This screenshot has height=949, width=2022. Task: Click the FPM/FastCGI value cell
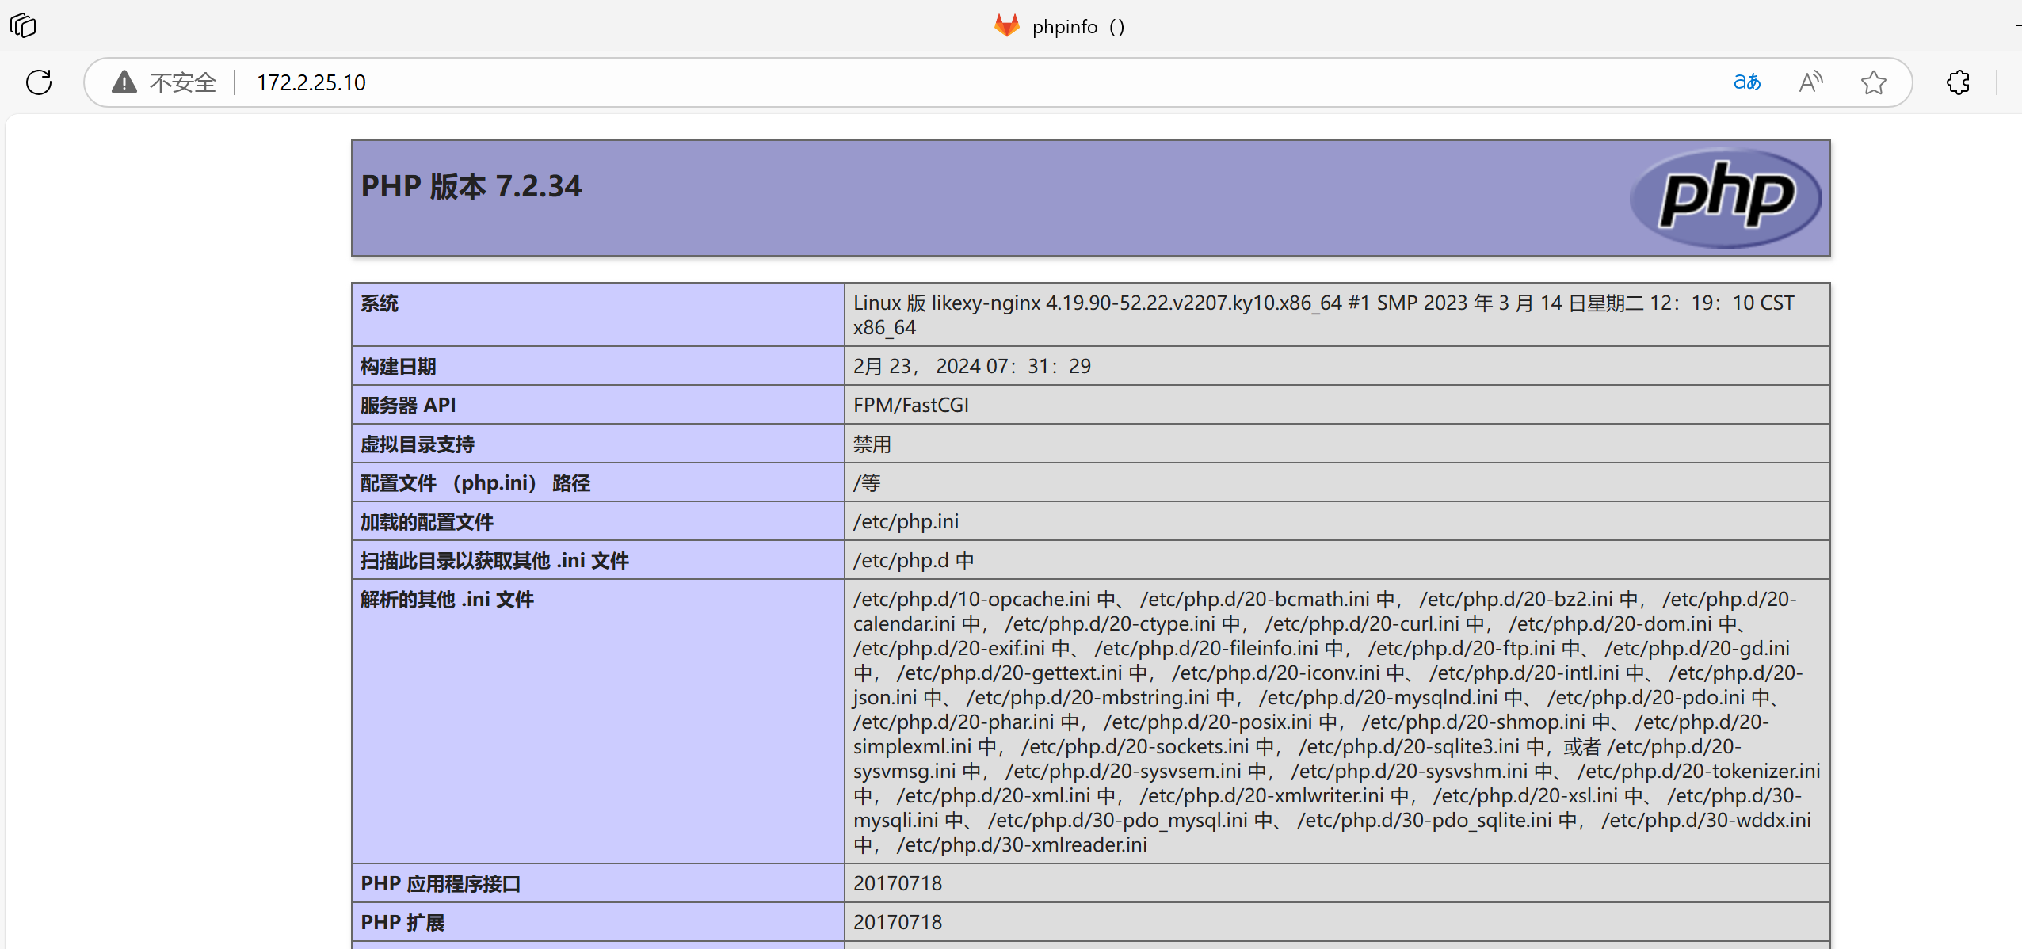pos(911,406)
